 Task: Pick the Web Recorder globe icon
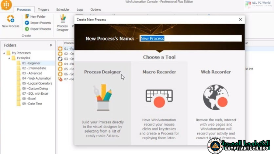pos(216,97)
